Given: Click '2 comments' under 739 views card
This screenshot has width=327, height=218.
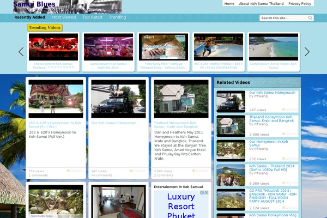Looking at the screenshot, I should [x=38, y=175].
